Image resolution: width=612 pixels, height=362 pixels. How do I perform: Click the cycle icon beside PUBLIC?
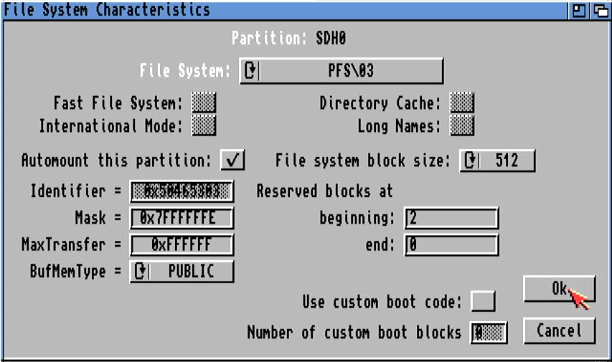pyautogui.click(x=141, y=272)
